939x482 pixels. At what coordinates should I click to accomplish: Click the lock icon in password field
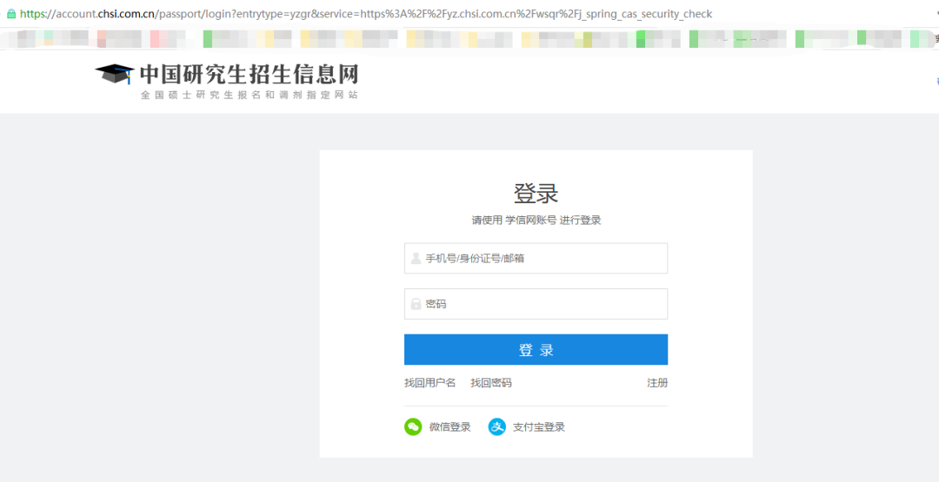(x=416, y=304)
